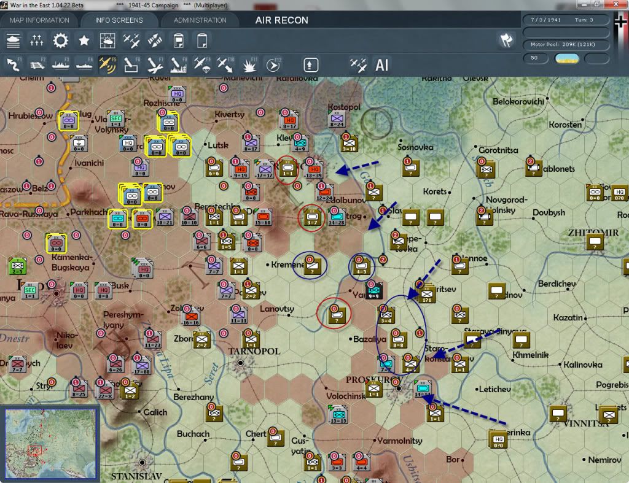Open the blank clipboard report icon
629x483 pixels.
pos(202,41)
